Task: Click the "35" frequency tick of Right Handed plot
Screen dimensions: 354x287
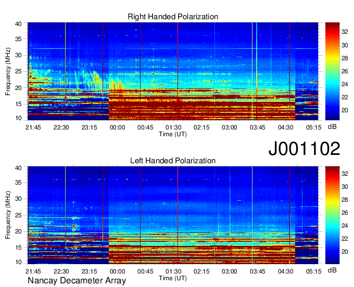Action: [x=19, y=39]
